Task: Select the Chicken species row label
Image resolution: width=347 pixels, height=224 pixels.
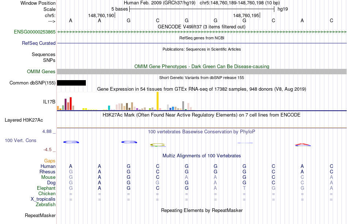Action: (x=47, y=193)
